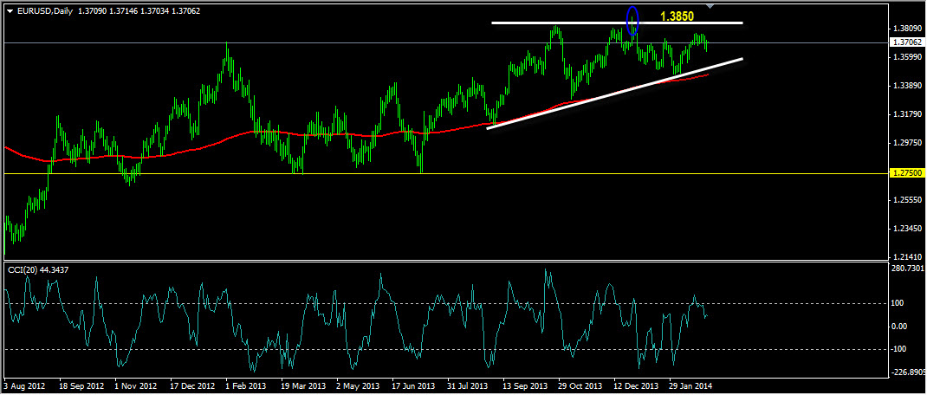The height and width of the screenshot is (395, 927).
Task: Select the EURUSD,Daily chart title text
Action: coord(44,10)
